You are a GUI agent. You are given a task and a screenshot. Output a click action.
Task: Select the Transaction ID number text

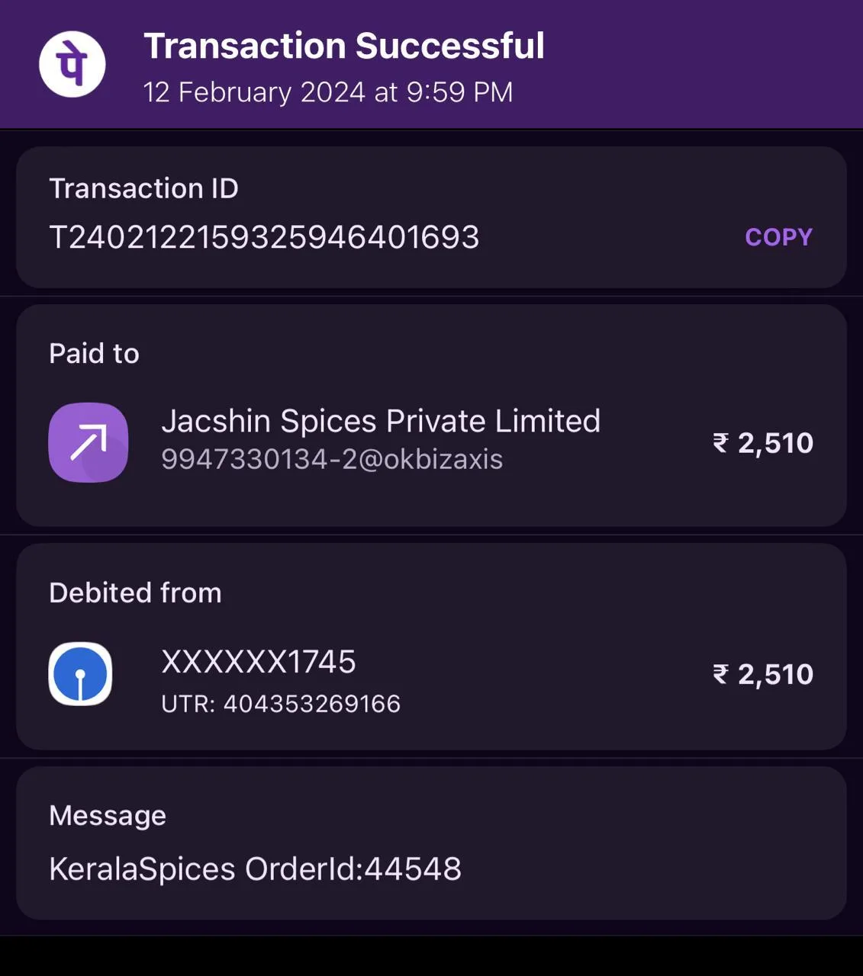264,237
